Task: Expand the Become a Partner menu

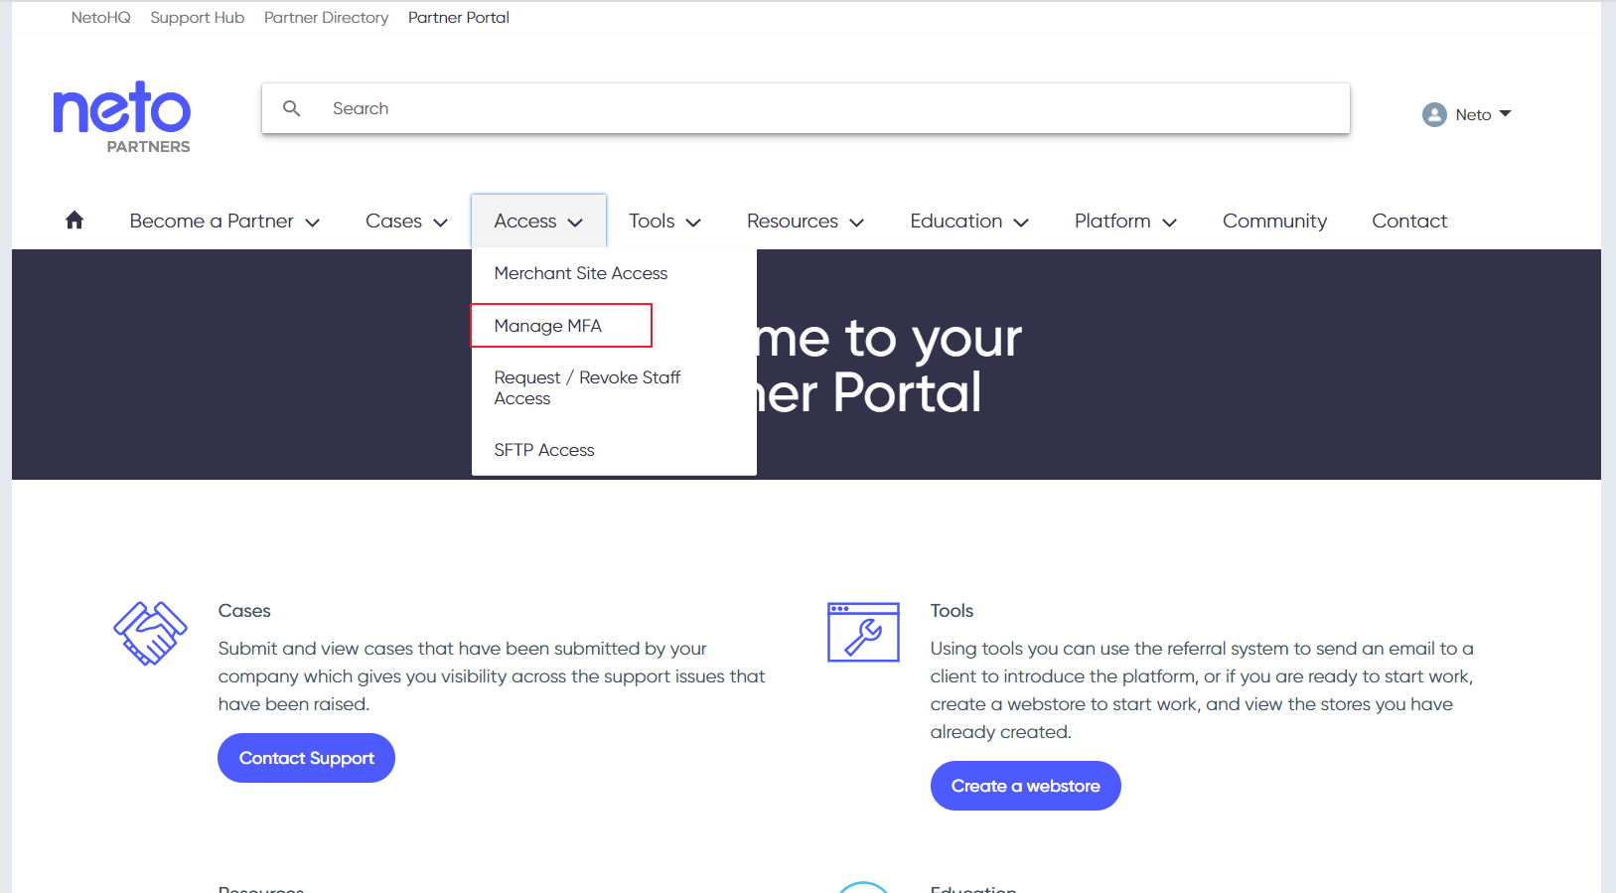Action: point(224,221)
